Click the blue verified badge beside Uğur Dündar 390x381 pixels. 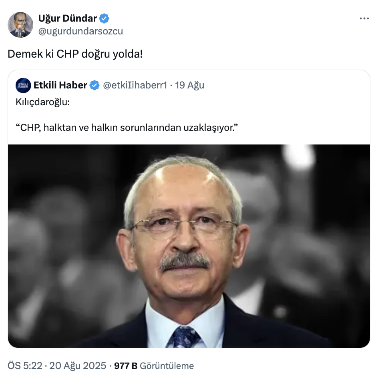click(x=104, y=18)
